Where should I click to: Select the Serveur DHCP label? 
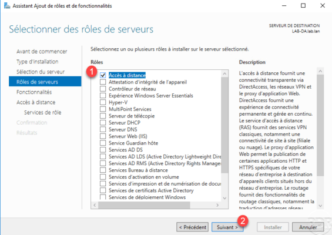click(125, 123)
